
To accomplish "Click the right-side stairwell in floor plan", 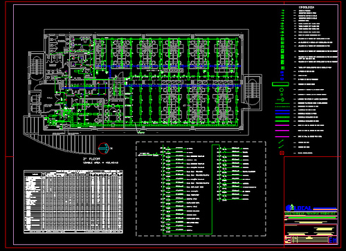I will [253, 92].
